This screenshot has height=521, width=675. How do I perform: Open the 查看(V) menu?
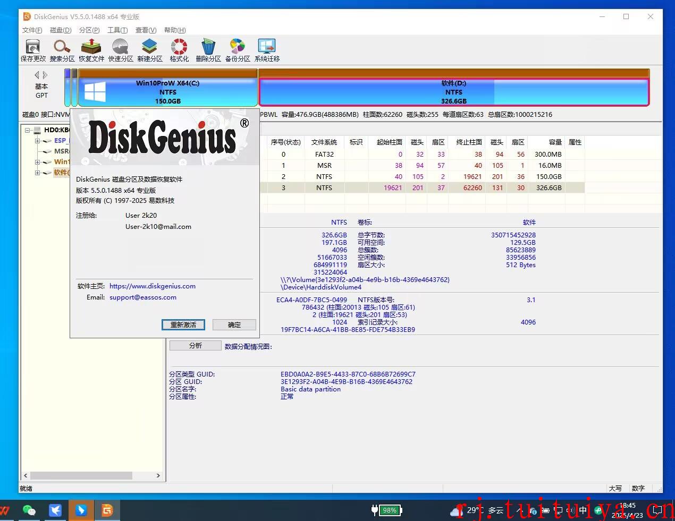[x=146, y=30]
